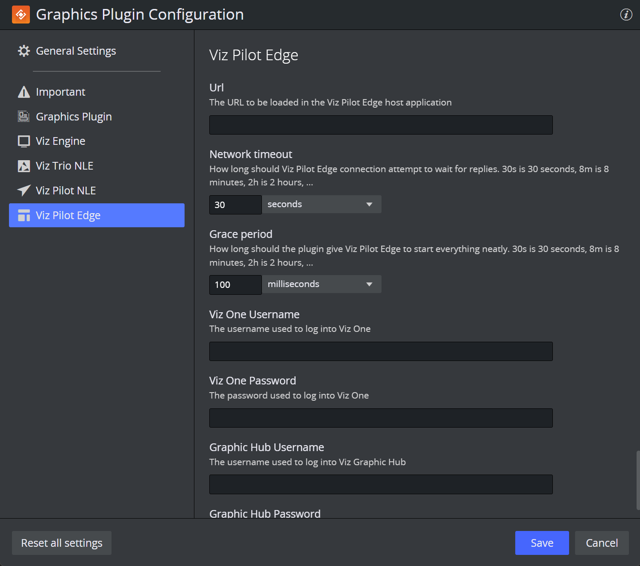
Task: Click the Viz Pilot Edge page heading
Action: (254, 55)
